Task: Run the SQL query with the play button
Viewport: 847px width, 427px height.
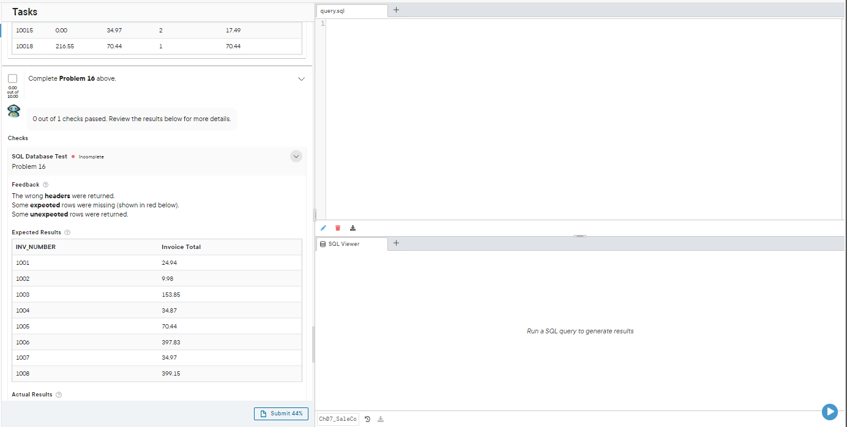Action: [829, 412]
